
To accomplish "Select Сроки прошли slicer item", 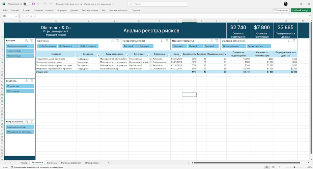I will pyautogui.click(x=259, y=46).
